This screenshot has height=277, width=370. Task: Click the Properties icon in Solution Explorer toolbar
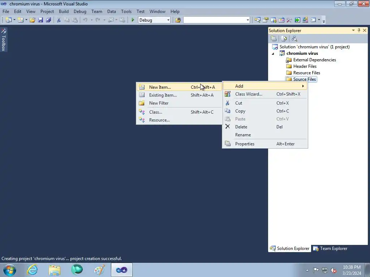point(274,38)
